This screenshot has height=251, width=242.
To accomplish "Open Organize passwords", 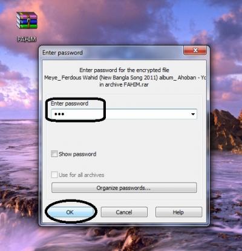I will tap(124, 188).
